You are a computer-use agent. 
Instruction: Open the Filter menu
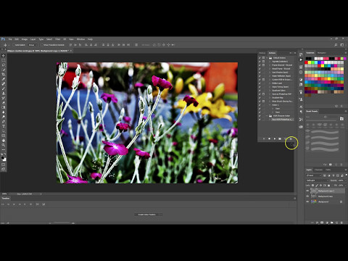(58, 39)
